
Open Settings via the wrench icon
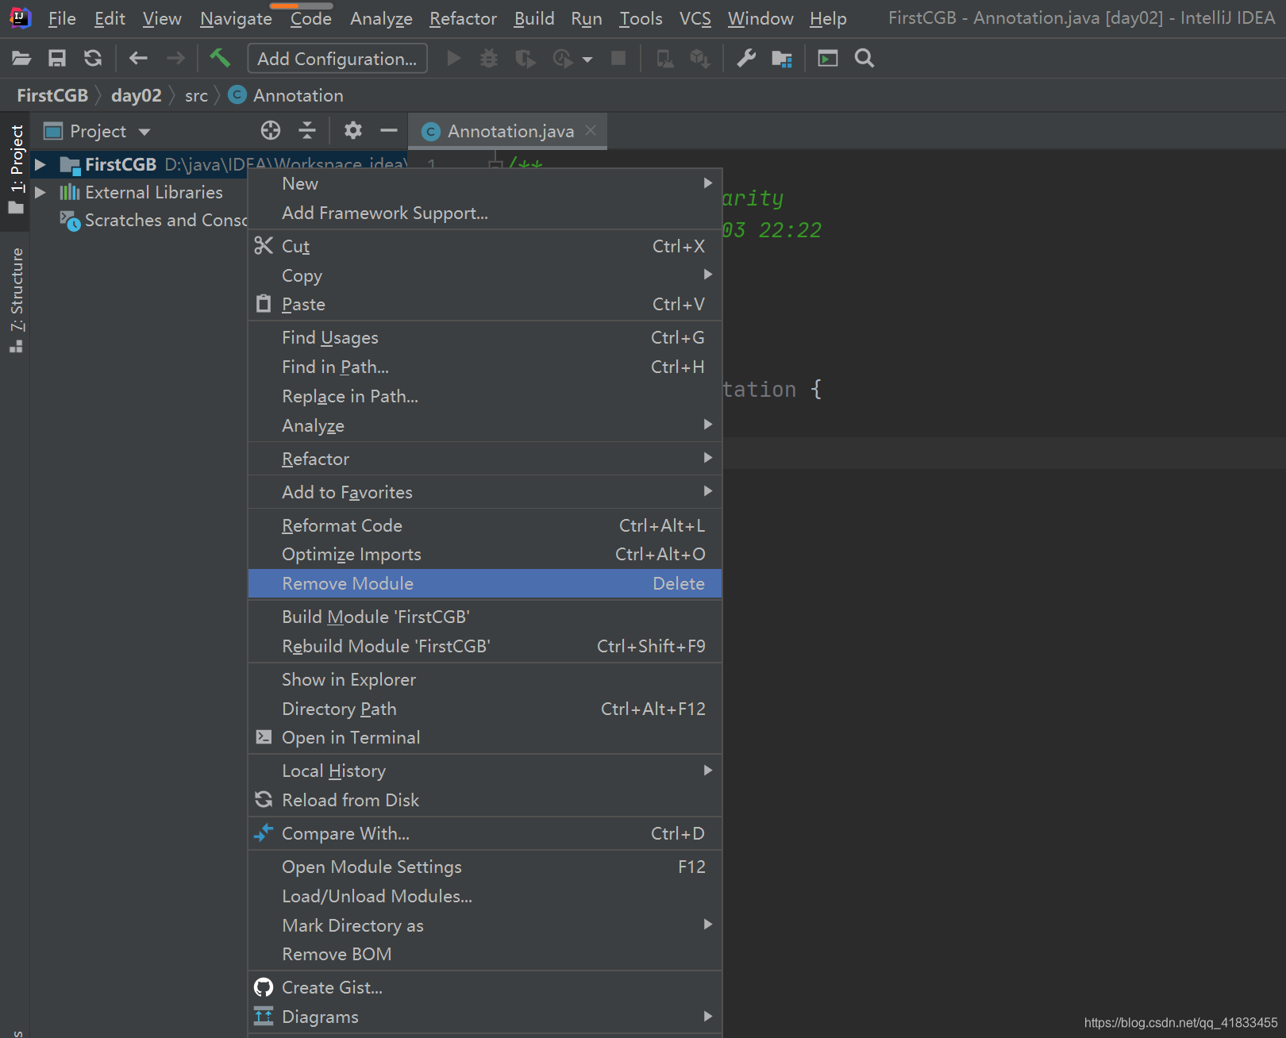tap(746, 58)
